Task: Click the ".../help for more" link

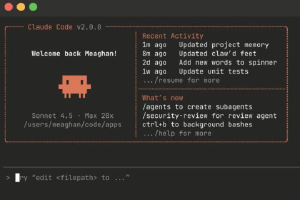Action: [x=177, y=133]
